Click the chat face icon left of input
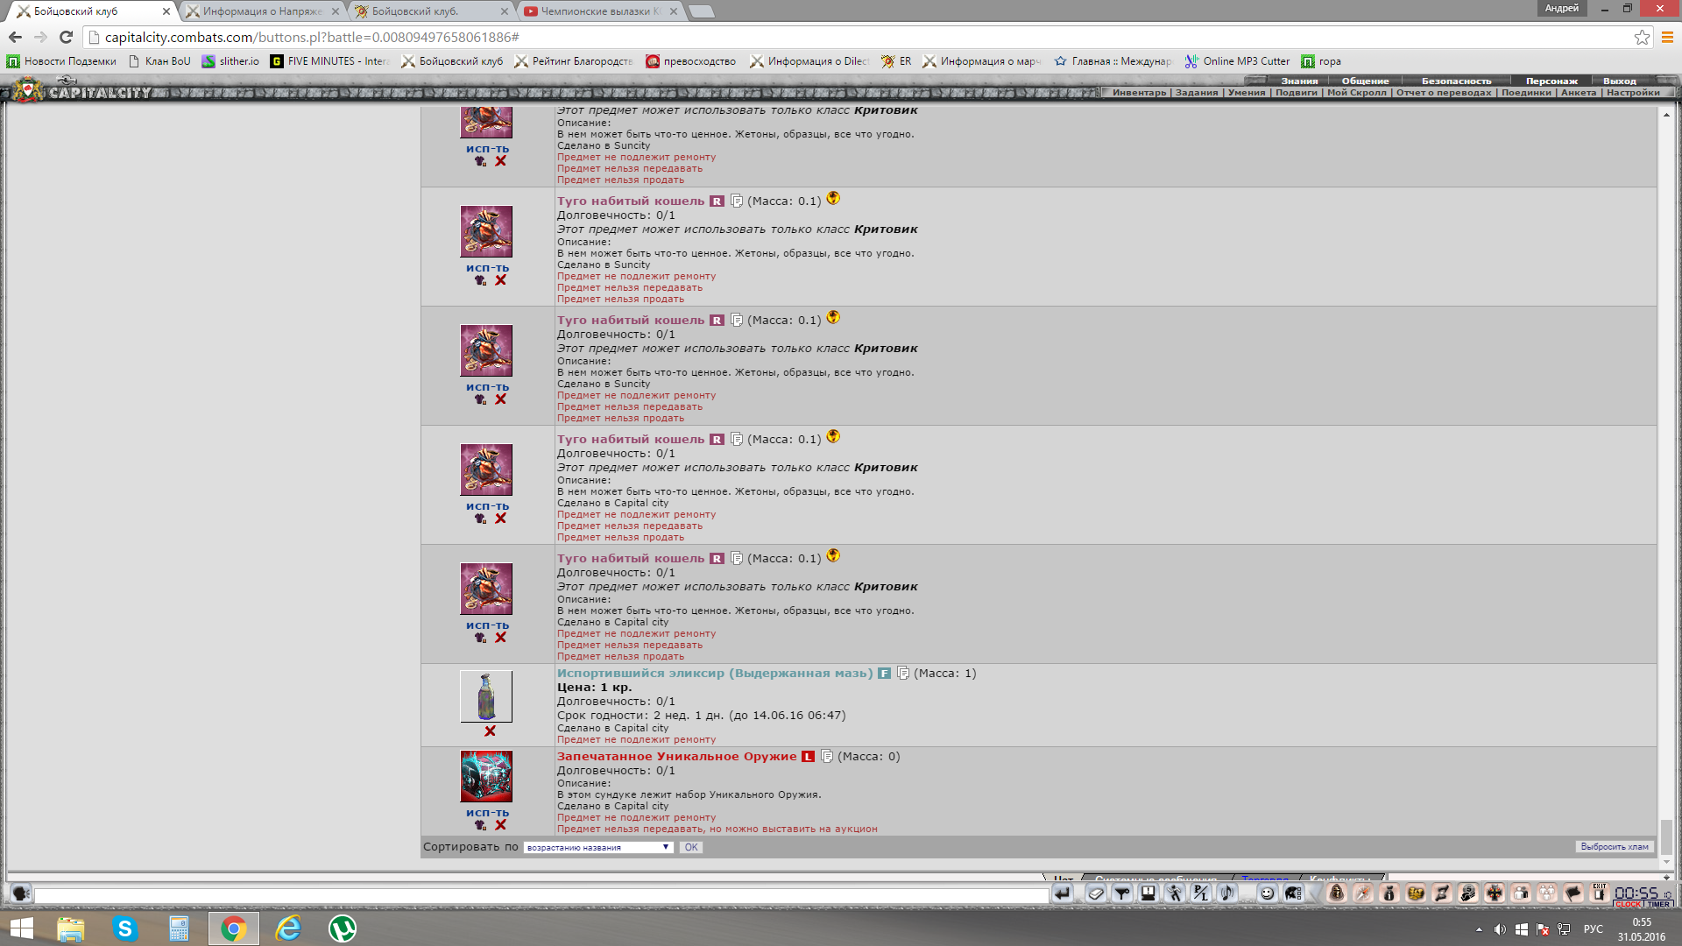 pyautogui.click(x=21, y=893)
